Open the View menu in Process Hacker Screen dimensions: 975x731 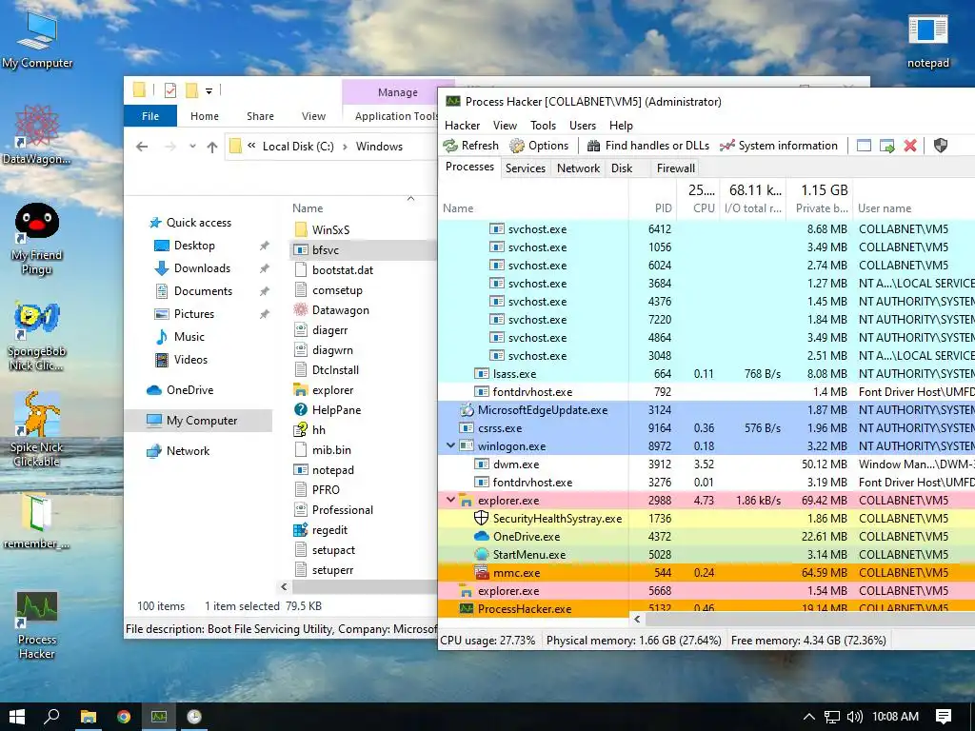(x=505, y=126)
